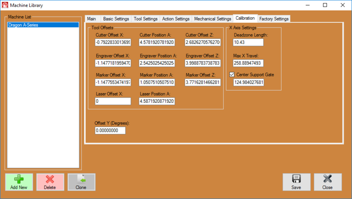Viewport: 352px width, 199px height.
Task: Click the Engraver Offset Z field
Action: pos(203,63)
